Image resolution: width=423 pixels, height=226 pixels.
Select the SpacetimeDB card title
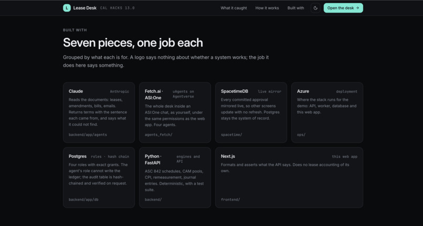pyautogui.click(x=235, y=91)
